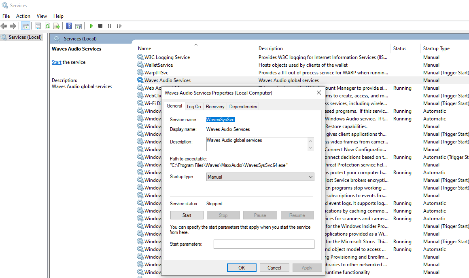Open the Dependencies tab

[243, 107]
